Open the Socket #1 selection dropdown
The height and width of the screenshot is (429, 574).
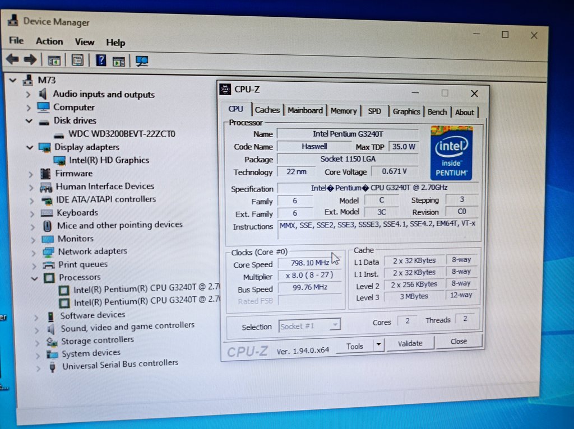335,325
